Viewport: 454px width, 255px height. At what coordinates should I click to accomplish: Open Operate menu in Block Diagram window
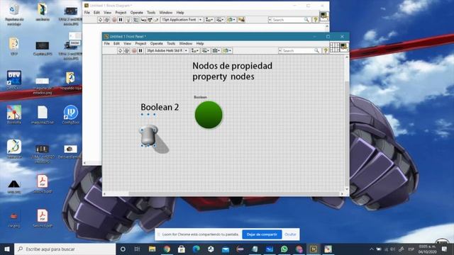coord(137,13)
